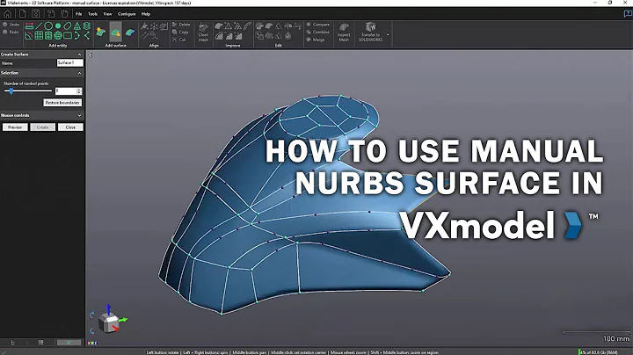Viewport: 633px width, 355px height.
Task: Click the Compare tool
Action: (317, 25)
